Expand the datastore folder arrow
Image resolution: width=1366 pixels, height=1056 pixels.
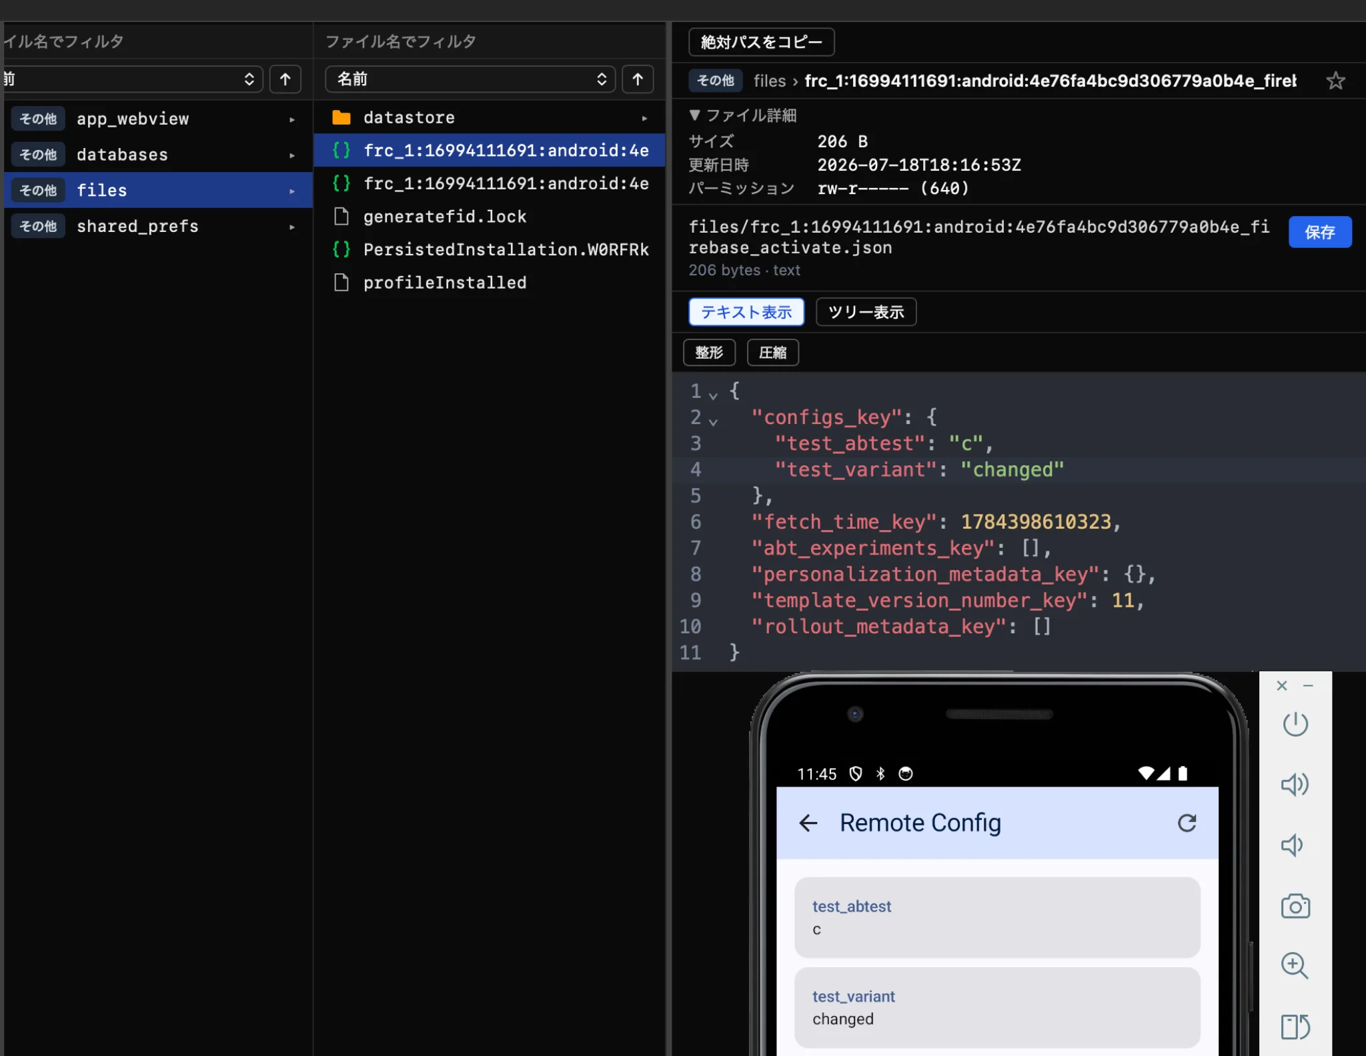[644, 118]
